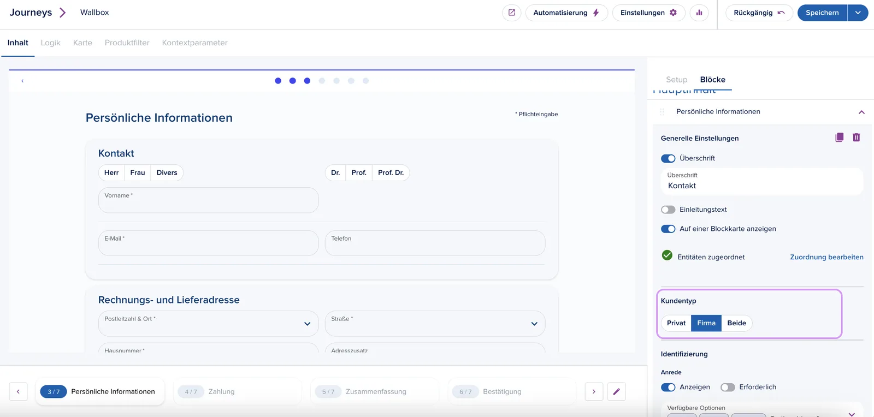Open the Speichern dropdown arrow
The width and height of the screenshot is (874, 417).
858,13
